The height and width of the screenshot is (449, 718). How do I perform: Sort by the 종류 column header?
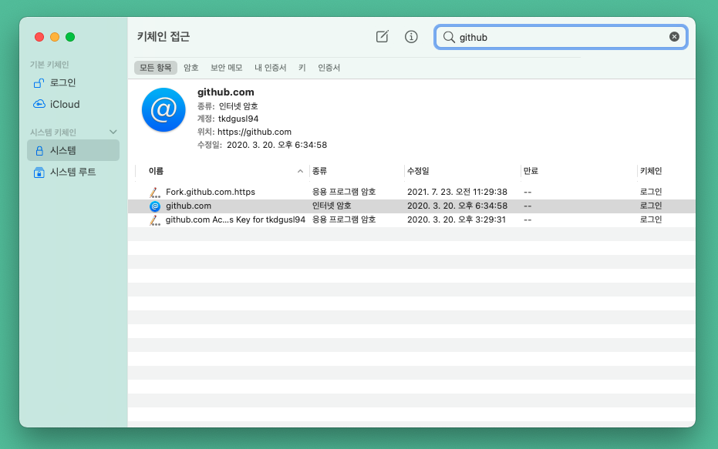coord(357,171)
